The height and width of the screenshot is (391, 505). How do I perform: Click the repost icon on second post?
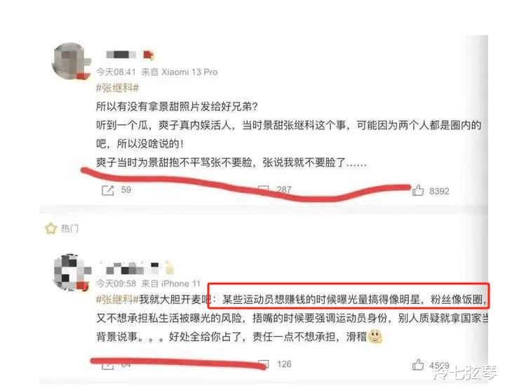(107, 366)
